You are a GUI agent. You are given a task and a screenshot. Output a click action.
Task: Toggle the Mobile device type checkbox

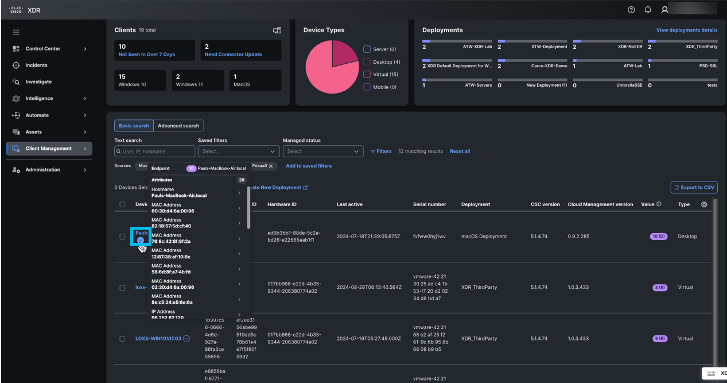[x=367, y=87]
